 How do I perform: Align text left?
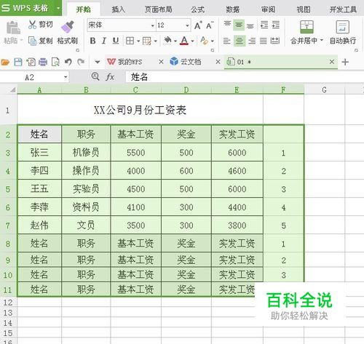click(x=226, y=41)
